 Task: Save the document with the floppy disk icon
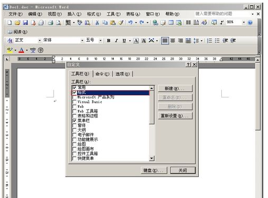pyautogui.click(x=26, y=23)
